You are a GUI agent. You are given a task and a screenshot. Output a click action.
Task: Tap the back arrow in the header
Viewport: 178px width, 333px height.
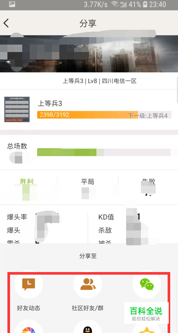6,23
